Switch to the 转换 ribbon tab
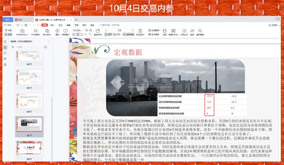 tap(92, 25)
